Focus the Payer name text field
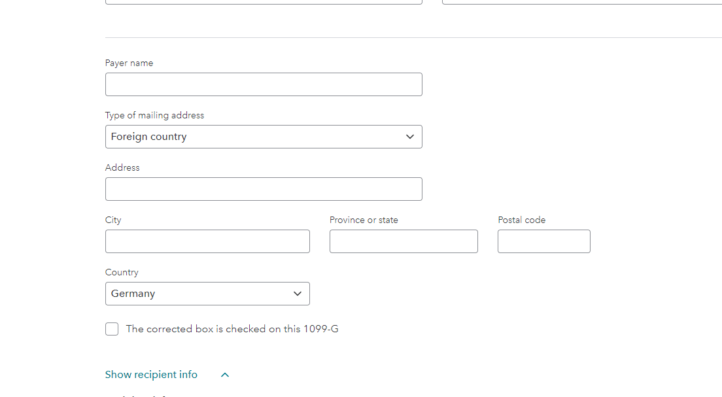 pyautogui.click(x=264, y=84)
